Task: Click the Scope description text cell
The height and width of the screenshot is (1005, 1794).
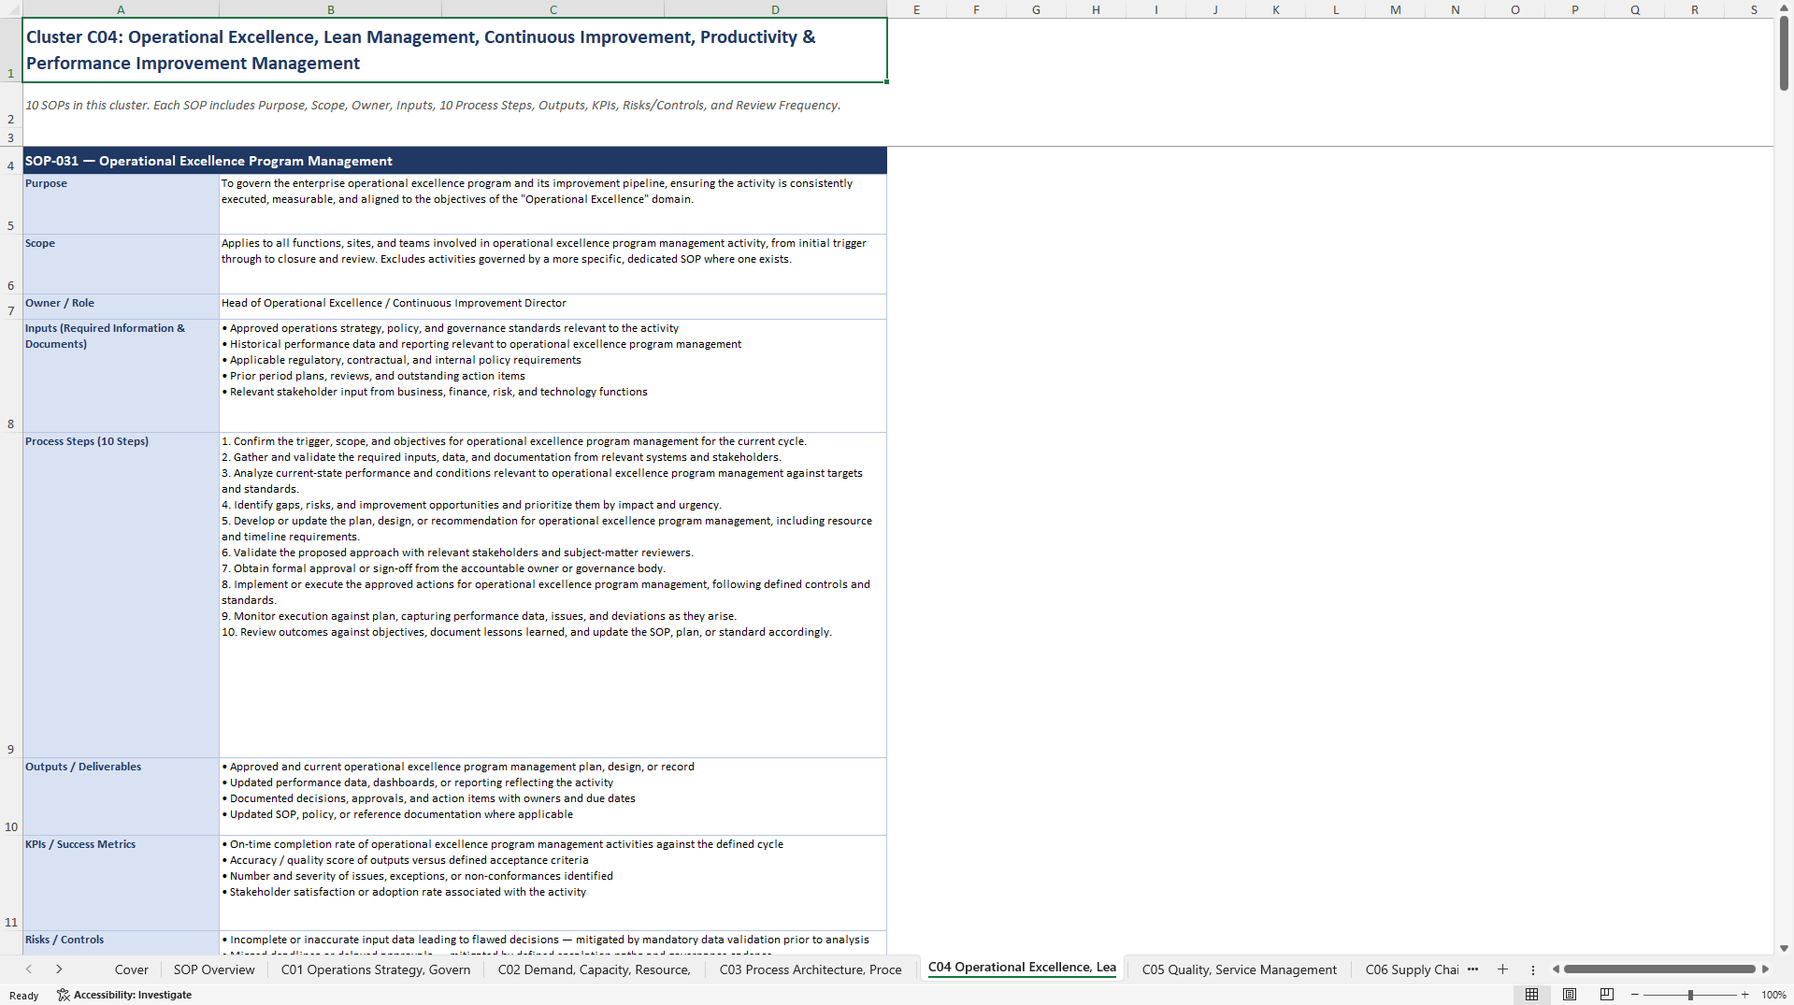Action: [x=553, y=265]
